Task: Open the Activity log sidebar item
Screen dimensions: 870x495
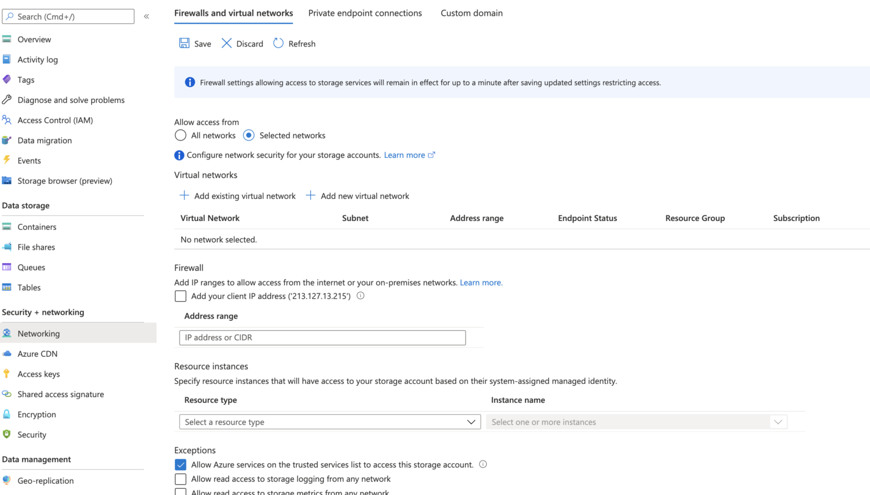Action: point(37,59)
